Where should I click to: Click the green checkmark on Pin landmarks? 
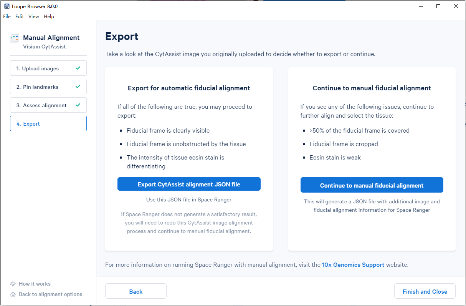(78, 86)
